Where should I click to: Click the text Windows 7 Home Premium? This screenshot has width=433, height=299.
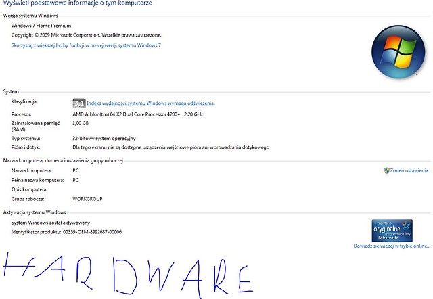coord(41,26)
